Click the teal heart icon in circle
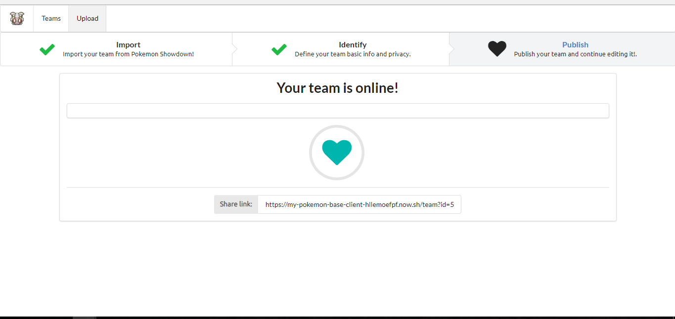675x319 pixels. pos(337,152)
